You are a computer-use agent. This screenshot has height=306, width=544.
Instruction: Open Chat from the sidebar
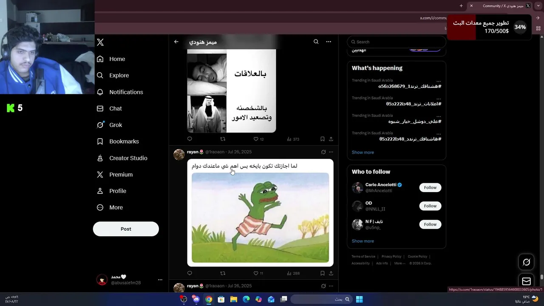[109, 108]
